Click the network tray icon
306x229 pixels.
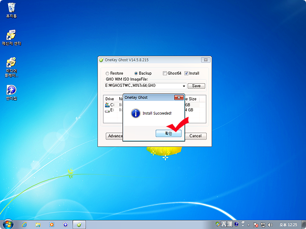(x=263, y=225)
